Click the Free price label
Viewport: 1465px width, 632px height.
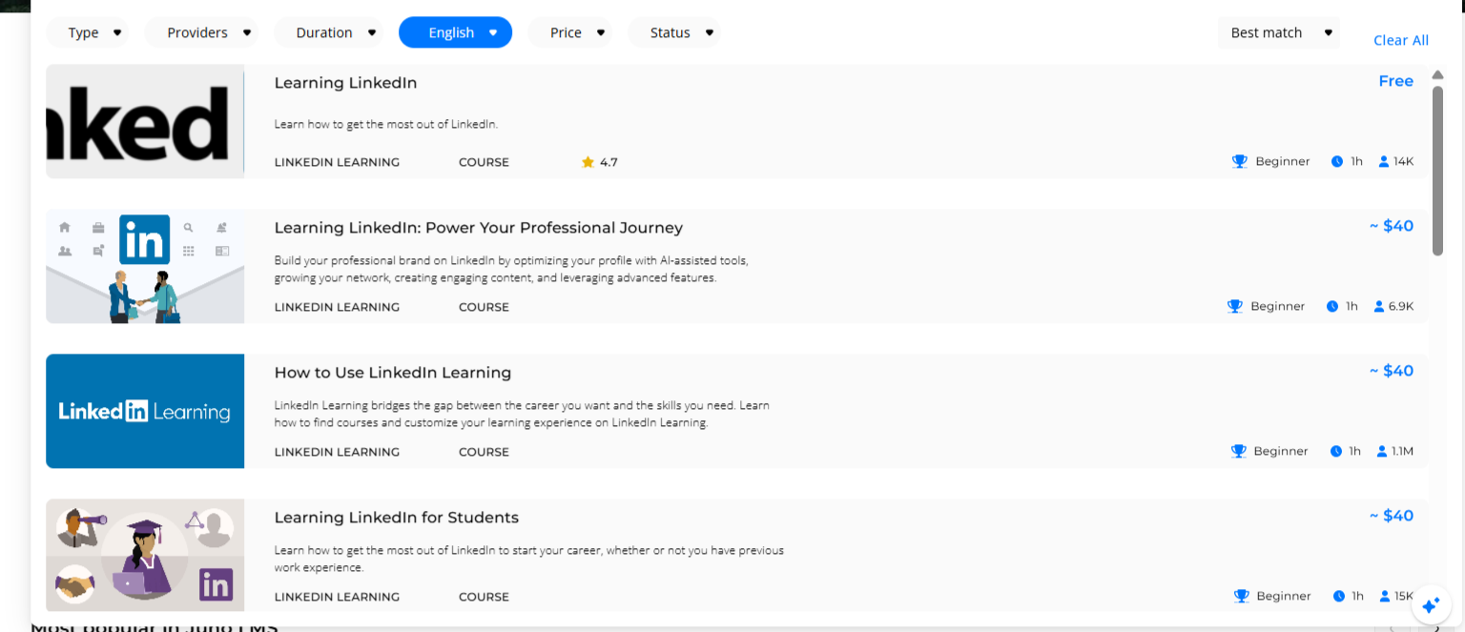pos(1396,82)
